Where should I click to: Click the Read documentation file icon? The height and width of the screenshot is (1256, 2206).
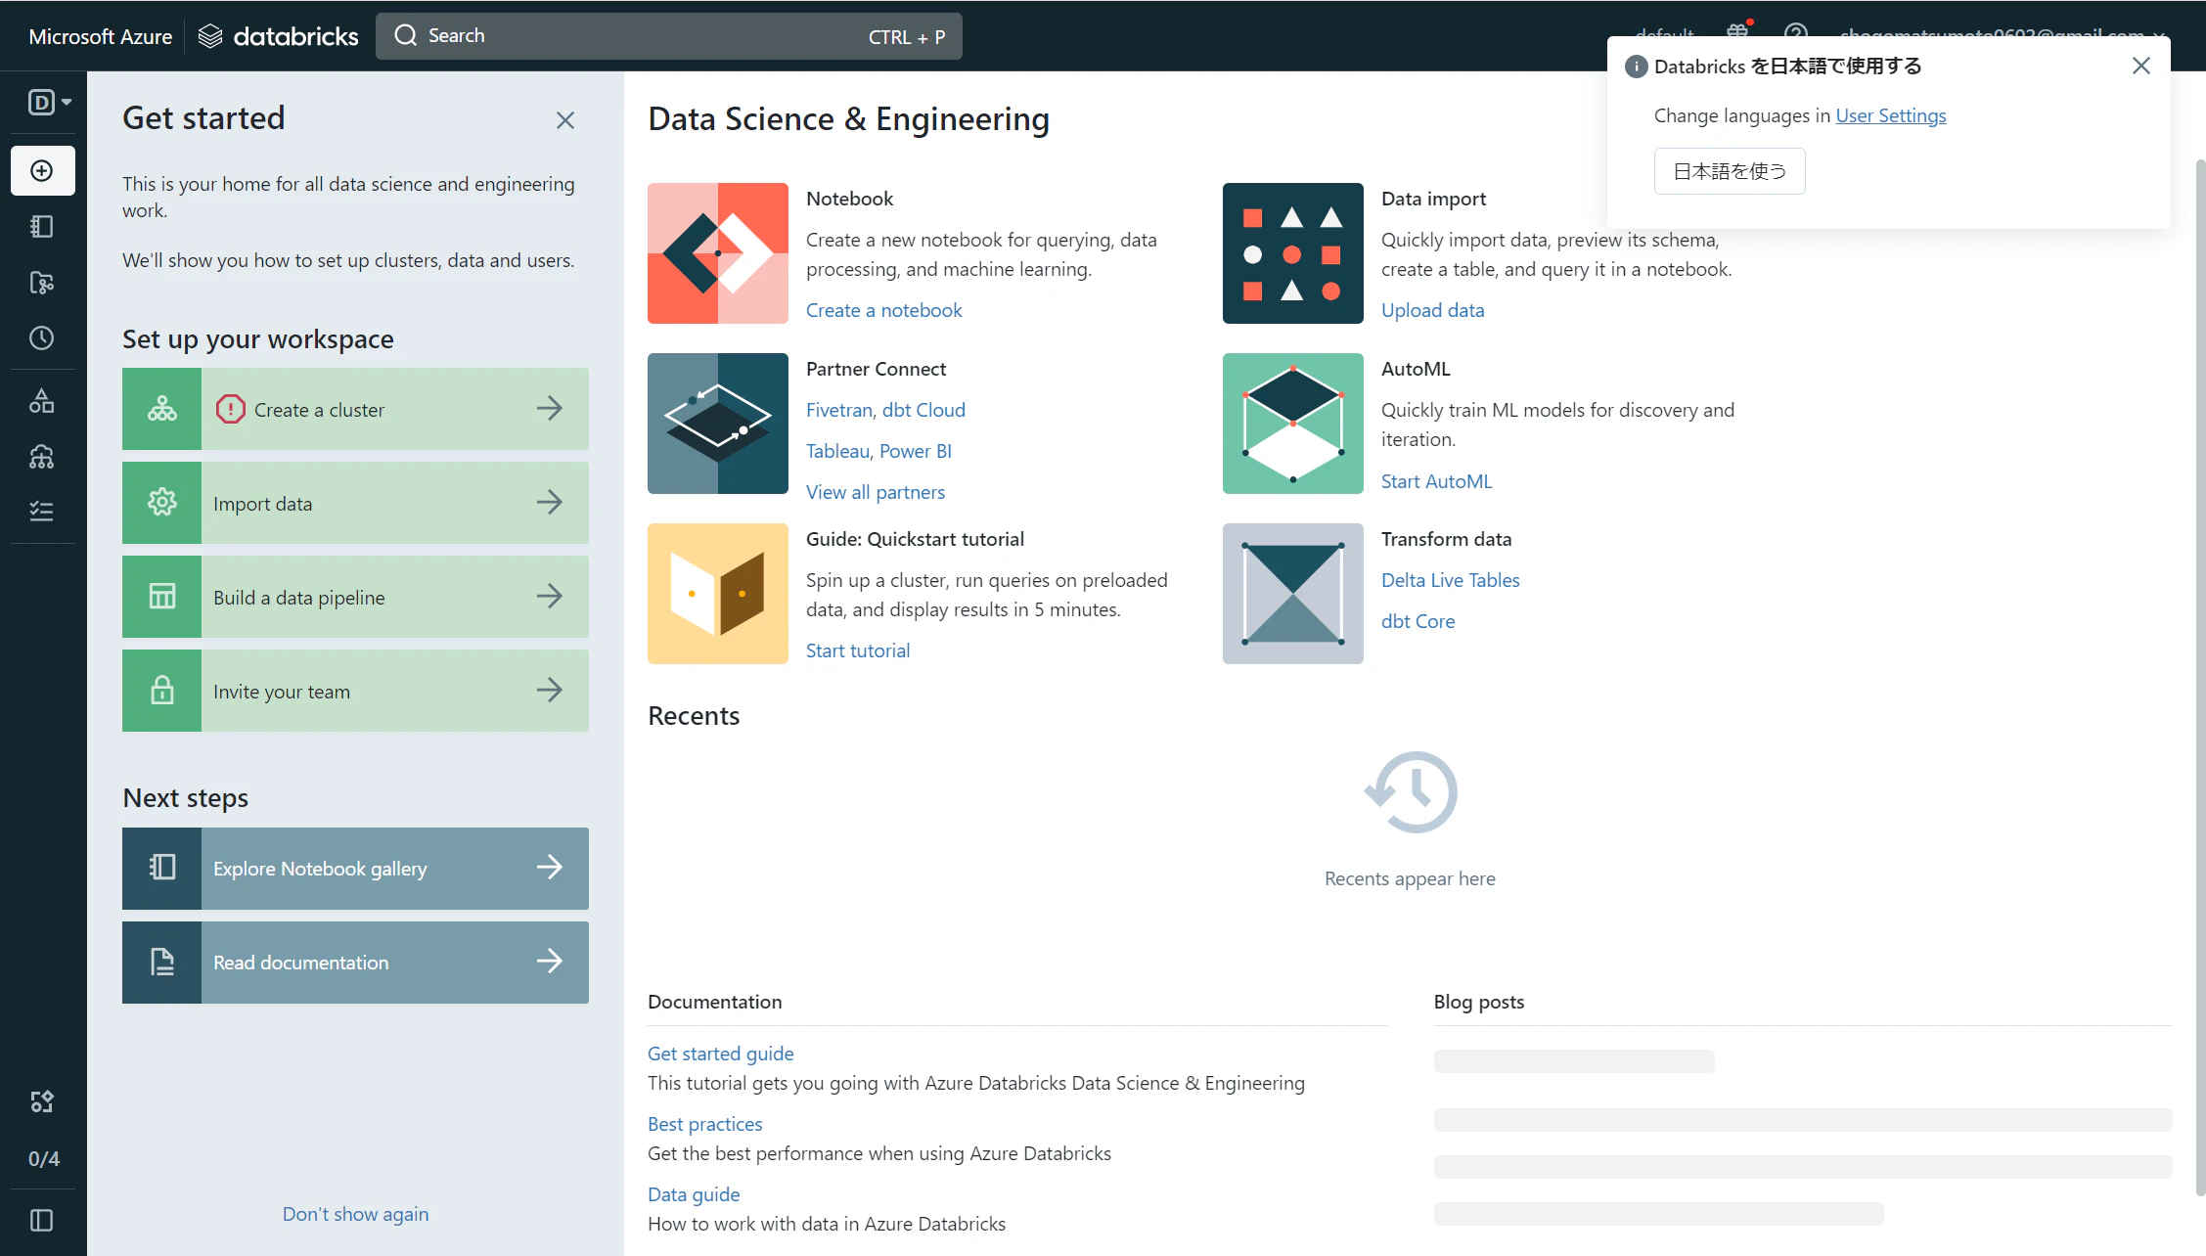(162, 963)
